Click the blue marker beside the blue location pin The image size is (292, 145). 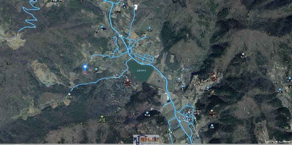click(96, 69)
